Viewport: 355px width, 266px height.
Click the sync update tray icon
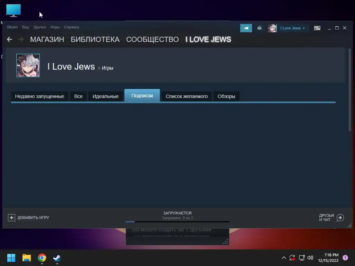click(x=292, y=258)
